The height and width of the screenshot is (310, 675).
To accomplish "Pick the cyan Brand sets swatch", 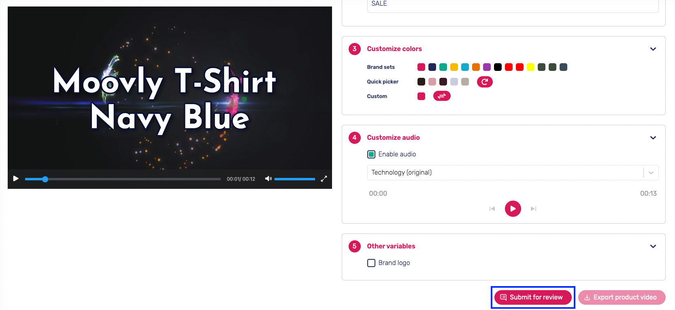I will point(465,67).
